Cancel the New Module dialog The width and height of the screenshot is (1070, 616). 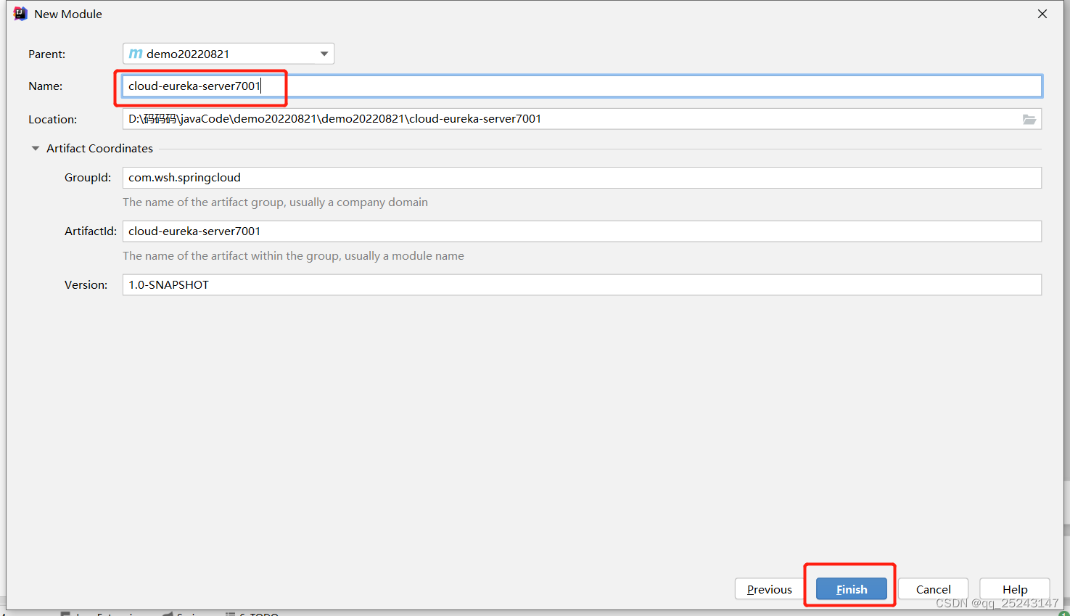(933, 589)
